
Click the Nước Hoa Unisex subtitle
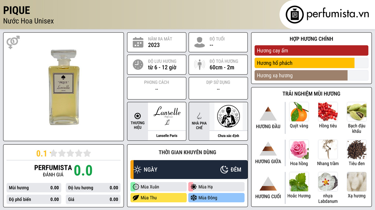pos(29,21)
